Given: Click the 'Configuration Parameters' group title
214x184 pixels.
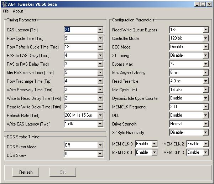Looking at the screenshot, I should [x=133, y=20].
